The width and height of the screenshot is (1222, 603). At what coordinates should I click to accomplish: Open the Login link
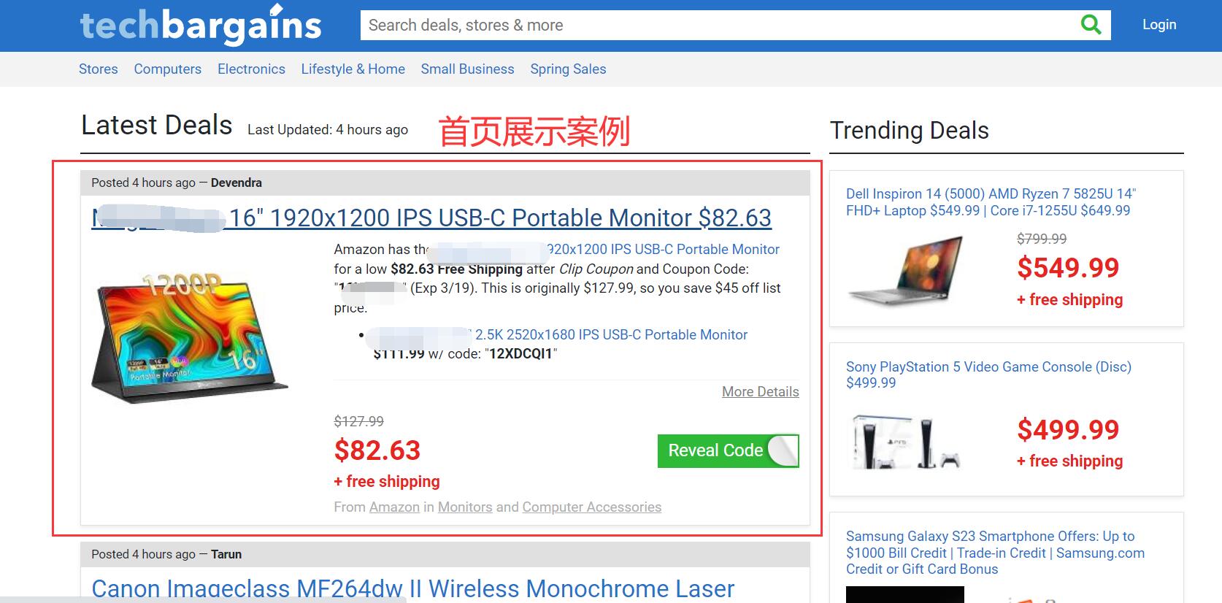1159,24
